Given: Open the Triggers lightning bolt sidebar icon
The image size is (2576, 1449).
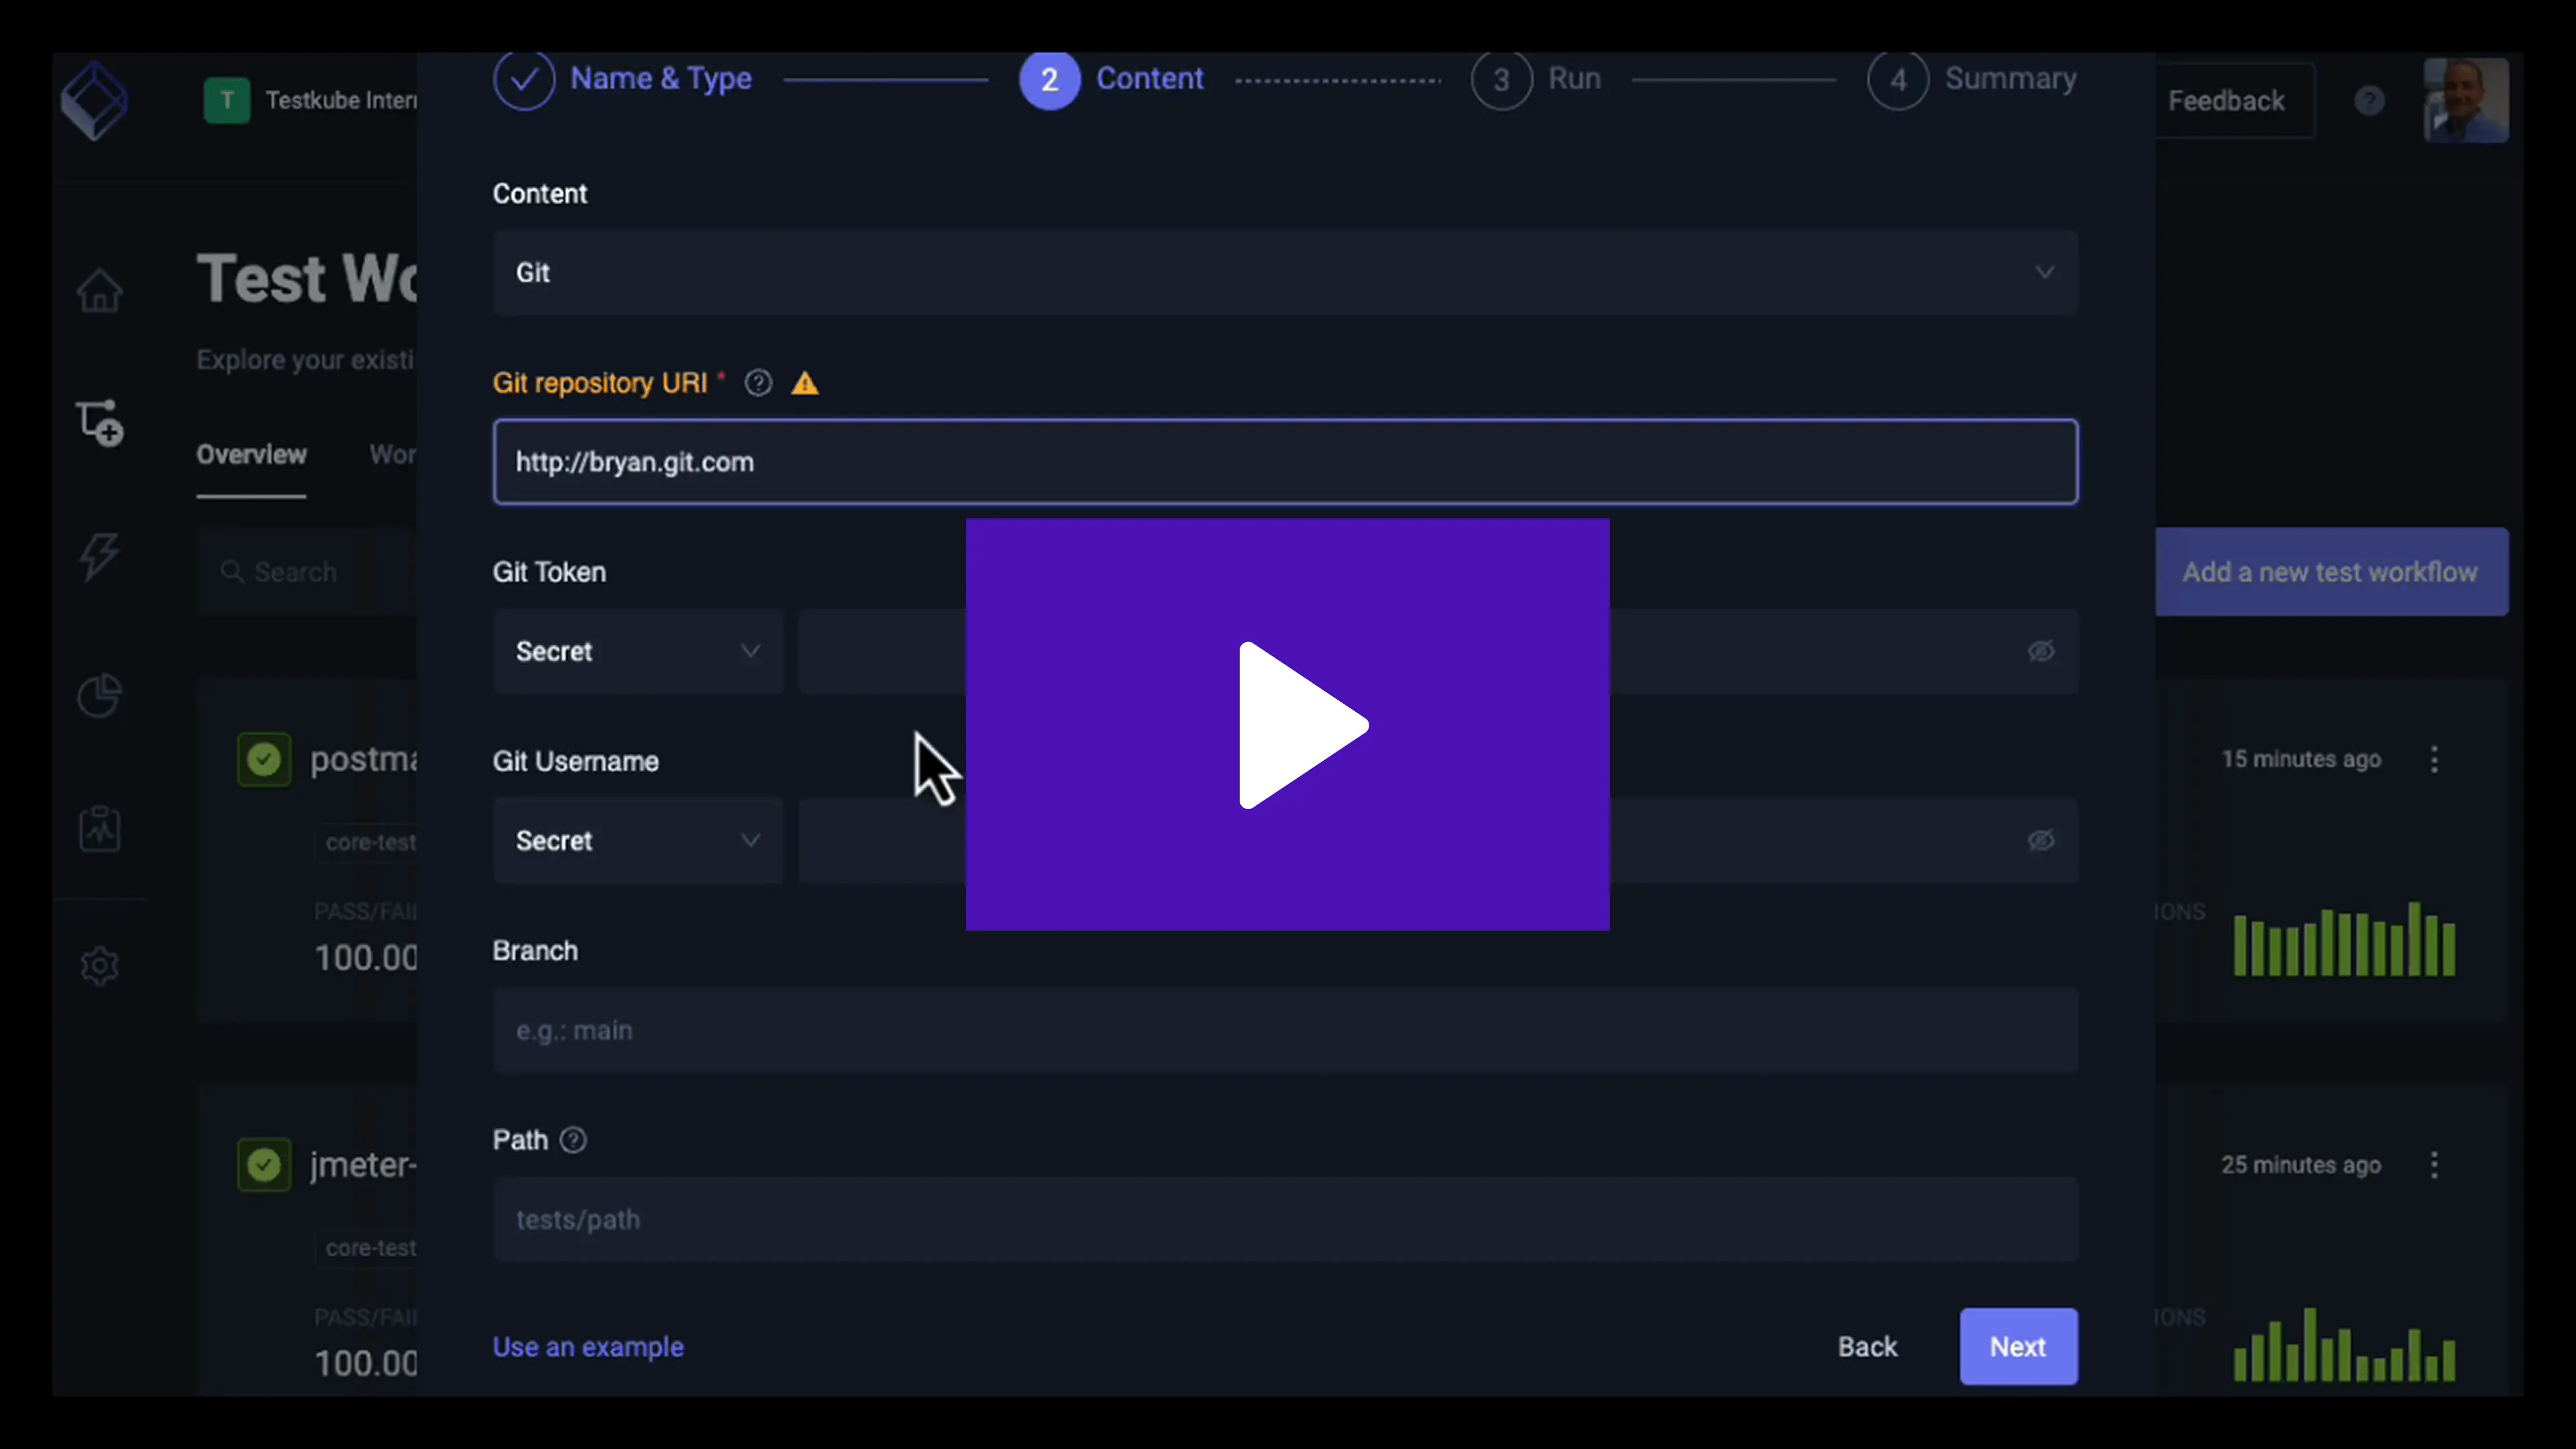Looking at the screenshot, I should coord(99,556).
